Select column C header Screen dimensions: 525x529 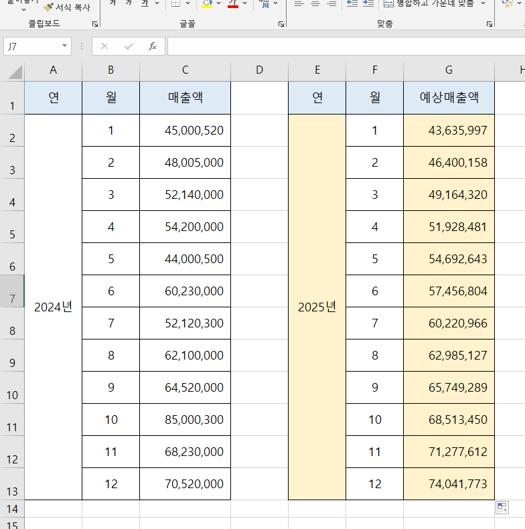[185, 70]
